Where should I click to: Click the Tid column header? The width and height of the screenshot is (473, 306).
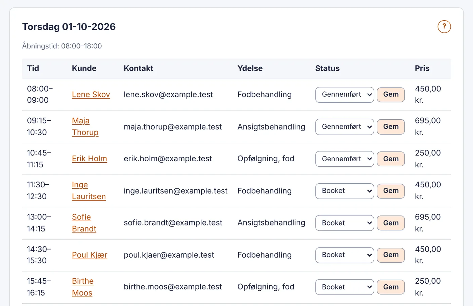(x=33, y=68)
